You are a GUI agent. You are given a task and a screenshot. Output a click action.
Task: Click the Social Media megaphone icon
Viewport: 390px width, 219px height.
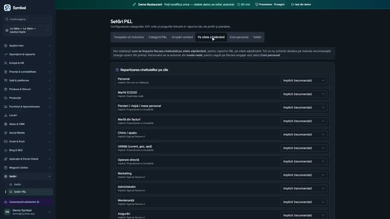(6, 133)
